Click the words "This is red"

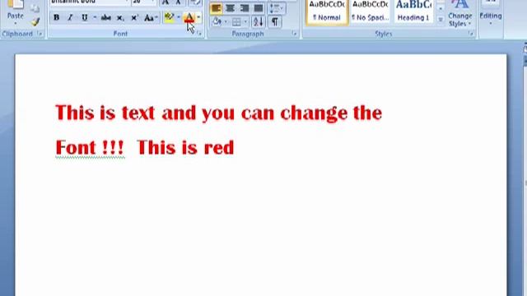coord(185,148)
